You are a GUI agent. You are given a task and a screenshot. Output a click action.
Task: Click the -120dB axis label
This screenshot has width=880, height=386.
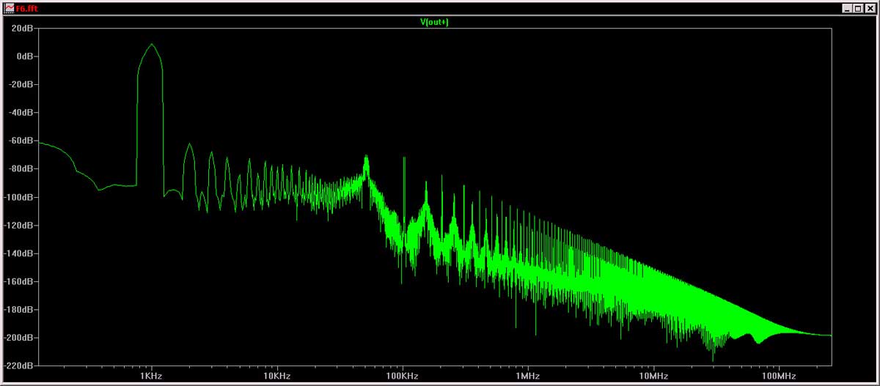coord(19,226)
